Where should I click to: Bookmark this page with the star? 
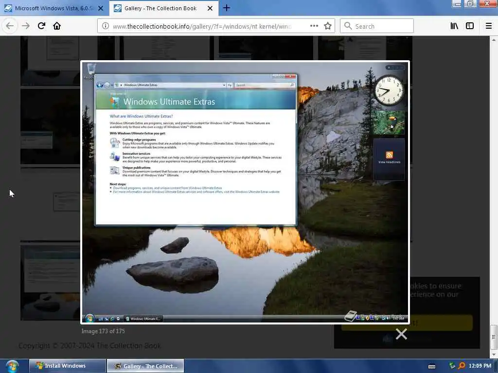pyautogui.click(x=328, y=26)
